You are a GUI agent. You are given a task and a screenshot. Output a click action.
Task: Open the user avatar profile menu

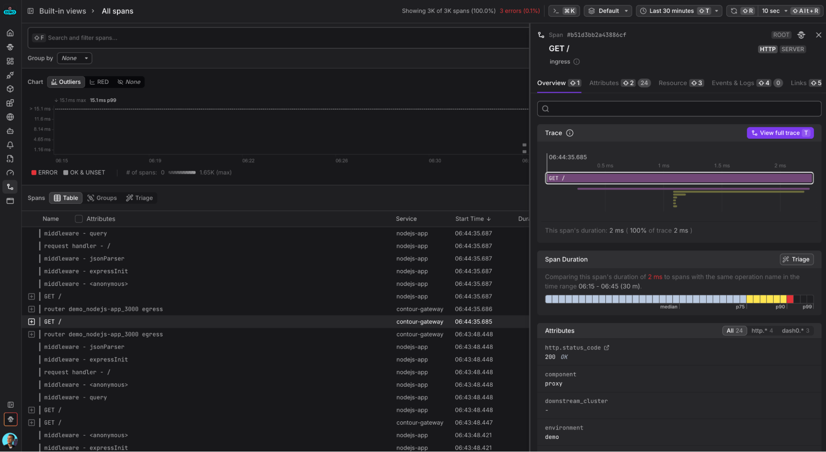10,440
